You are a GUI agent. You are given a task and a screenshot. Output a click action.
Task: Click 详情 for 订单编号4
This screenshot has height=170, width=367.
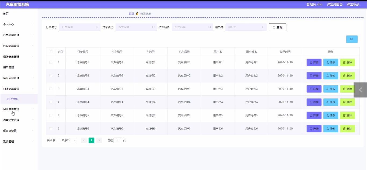coord(314,102)
